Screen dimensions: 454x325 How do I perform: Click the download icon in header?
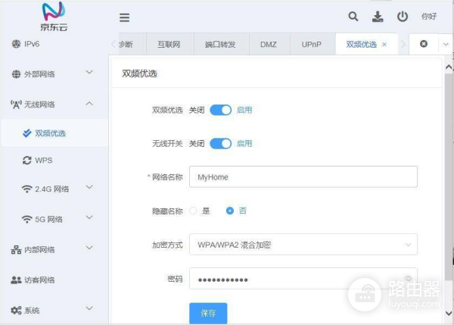[378, 17]
